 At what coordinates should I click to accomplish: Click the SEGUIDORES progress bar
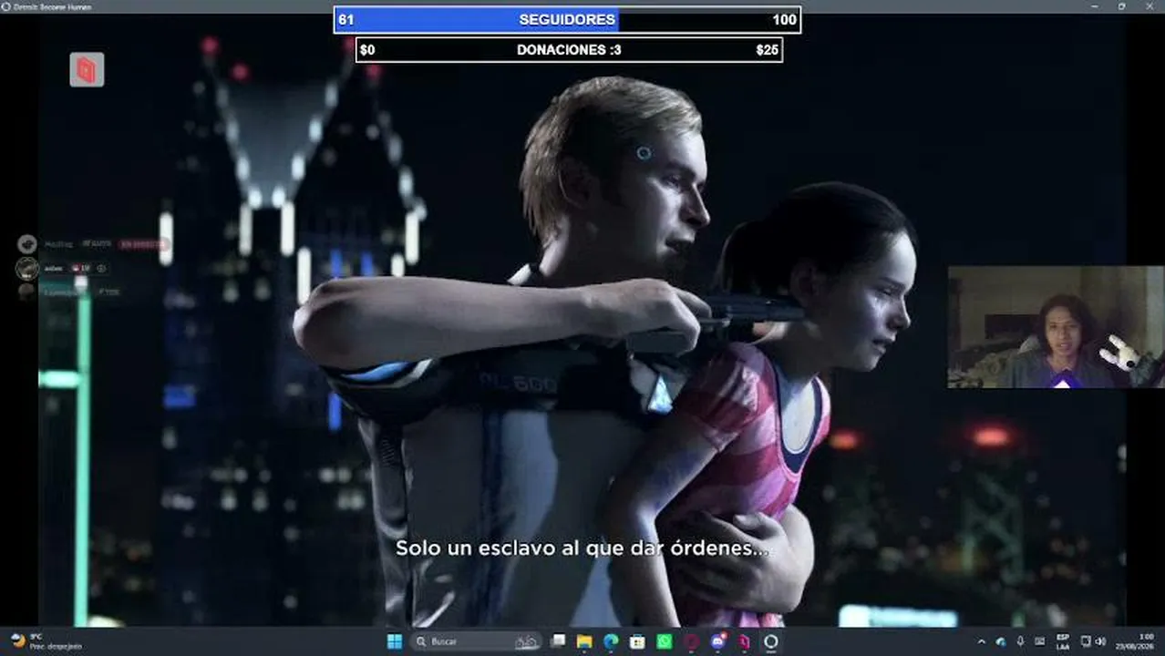tap(567, 19)
